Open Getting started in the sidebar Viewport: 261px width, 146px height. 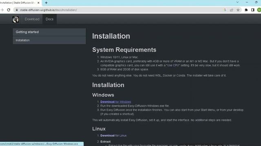click(49, 32)
